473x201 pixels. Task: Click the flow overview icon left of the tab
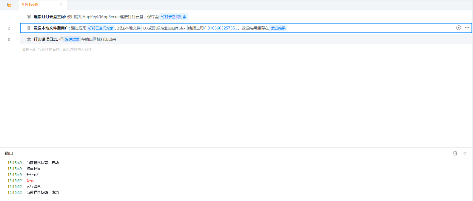coord(9,5)
